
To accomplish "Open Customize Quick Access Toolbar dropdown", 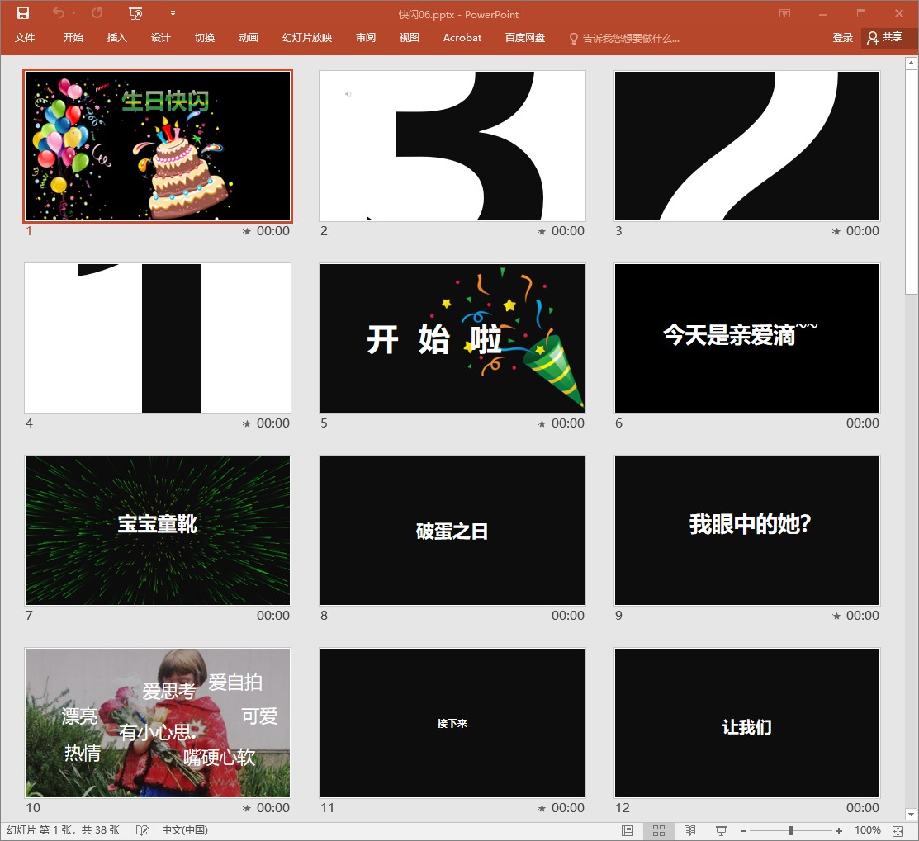I will pyautogui.click(x=173, y=13).
